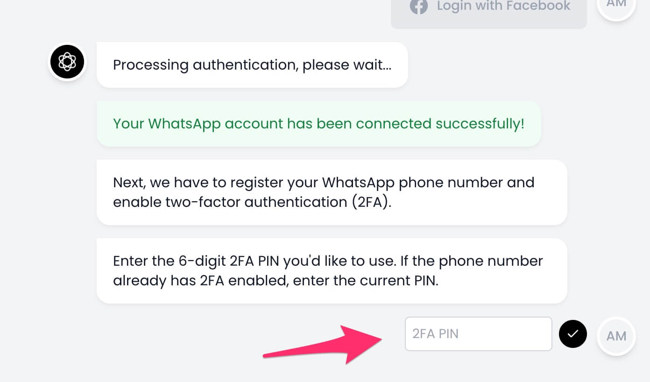Click the bot's atom logo avatar
650x382 pixels.
(67, 62)
